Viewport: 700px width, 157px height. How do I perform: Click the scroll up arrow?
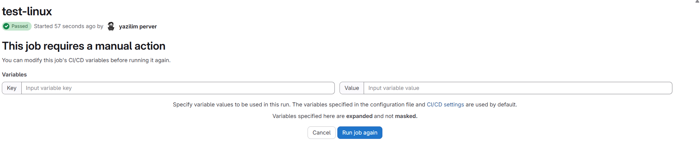pyautogui.click(x=697, y=2)
